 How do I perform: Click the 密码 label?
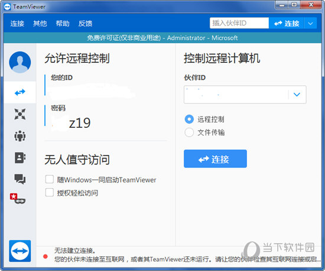(x=58, y=108)
